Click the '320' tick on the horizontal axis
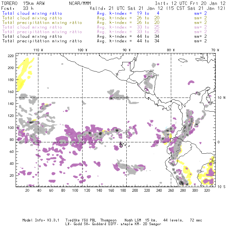The height and width of the screenshot is (227, 227). (207, 190)
